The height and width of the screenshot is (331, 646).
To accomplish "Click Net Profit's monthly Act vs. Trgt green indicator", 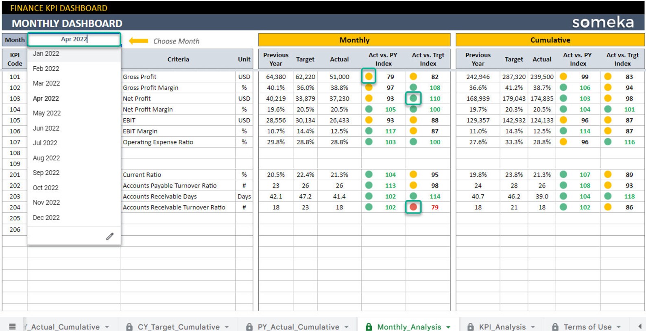I will tap(413, 98).
